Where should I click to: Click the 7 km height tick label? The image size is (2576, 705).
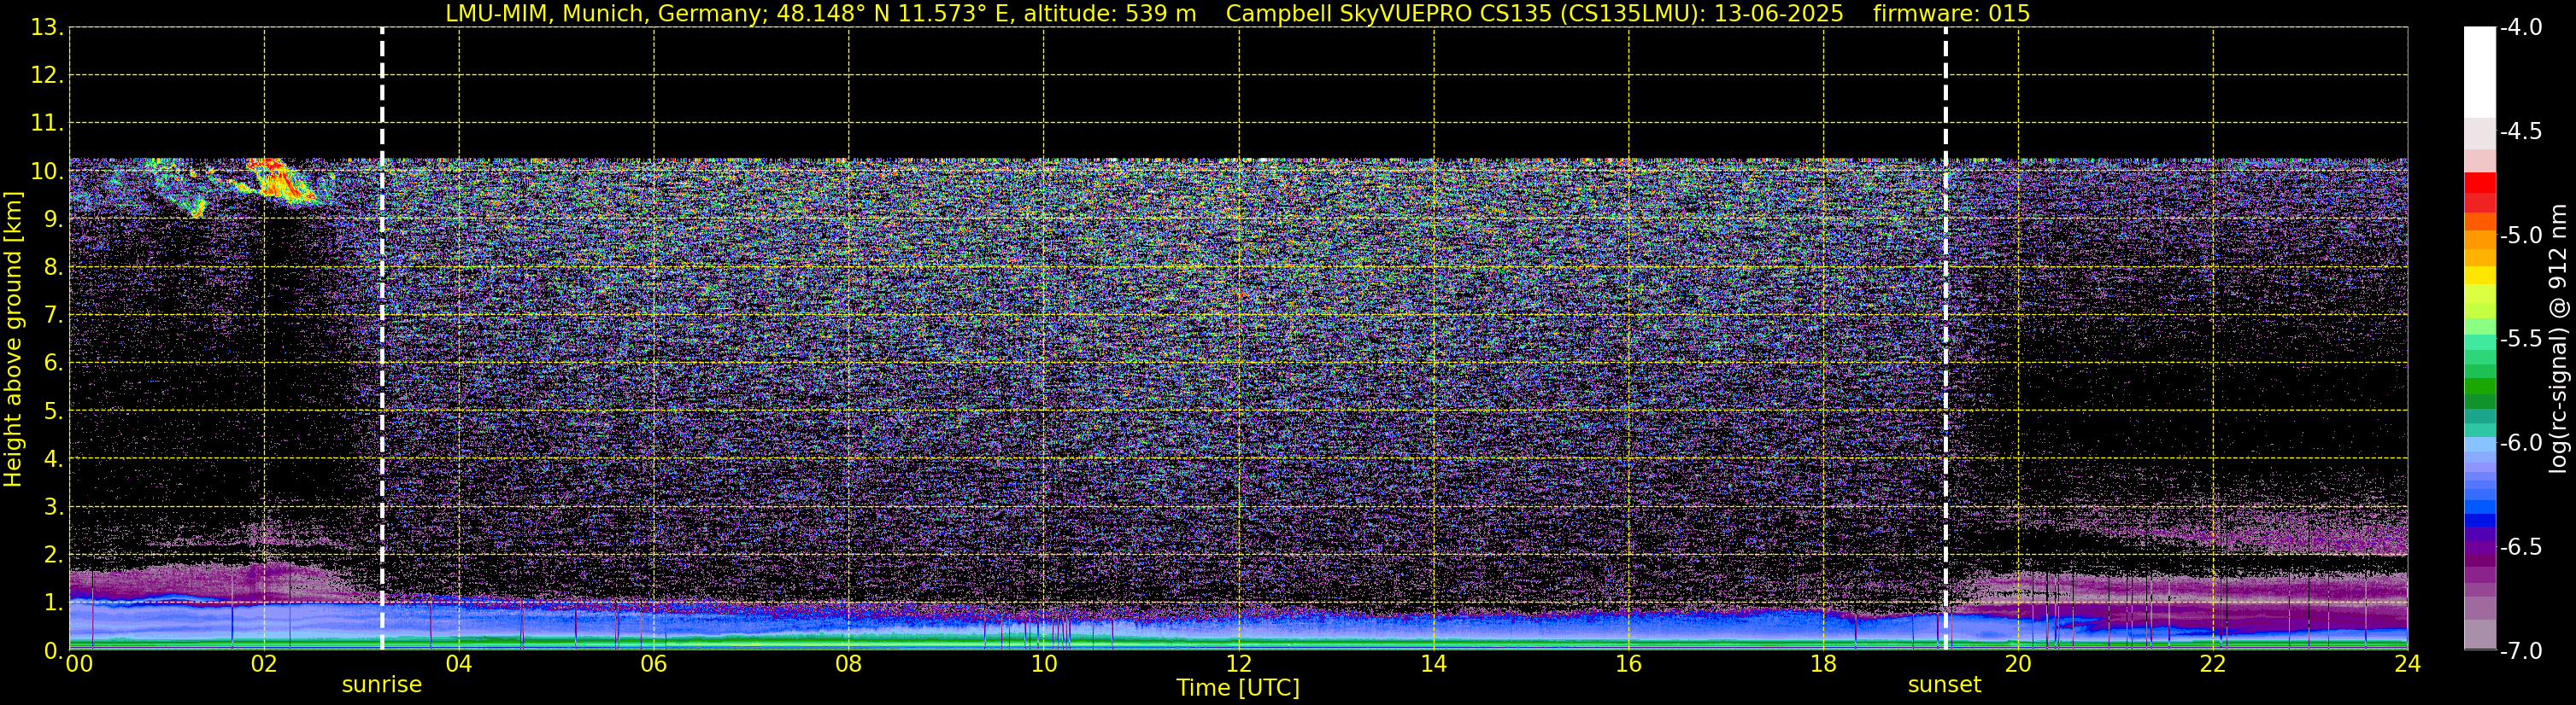(x=52, y=316)
